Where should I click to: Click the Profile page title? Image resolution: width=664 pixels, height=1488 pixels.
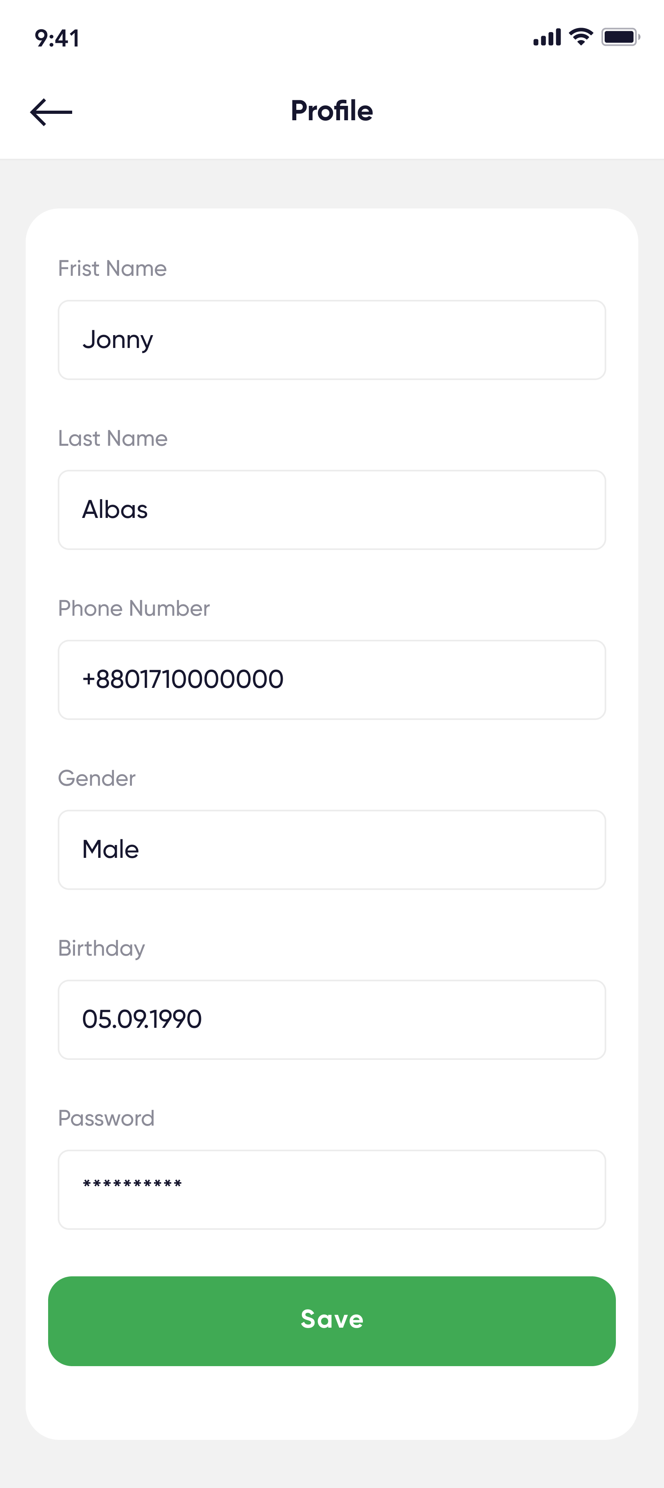click(332, 111)
